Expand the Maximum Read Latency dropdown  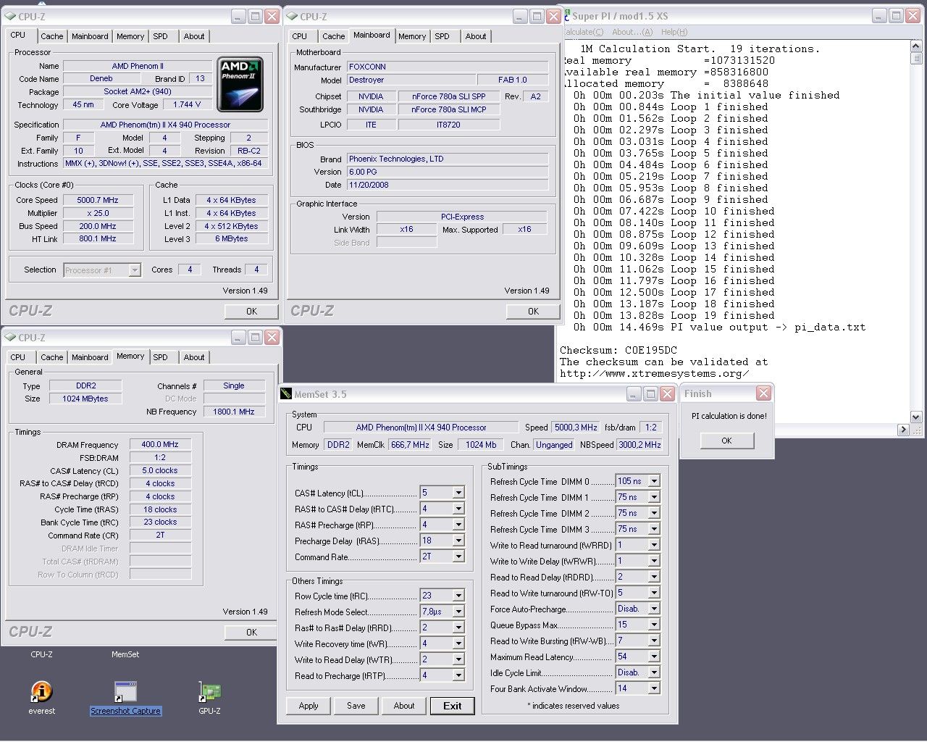(x=653, y=656)
